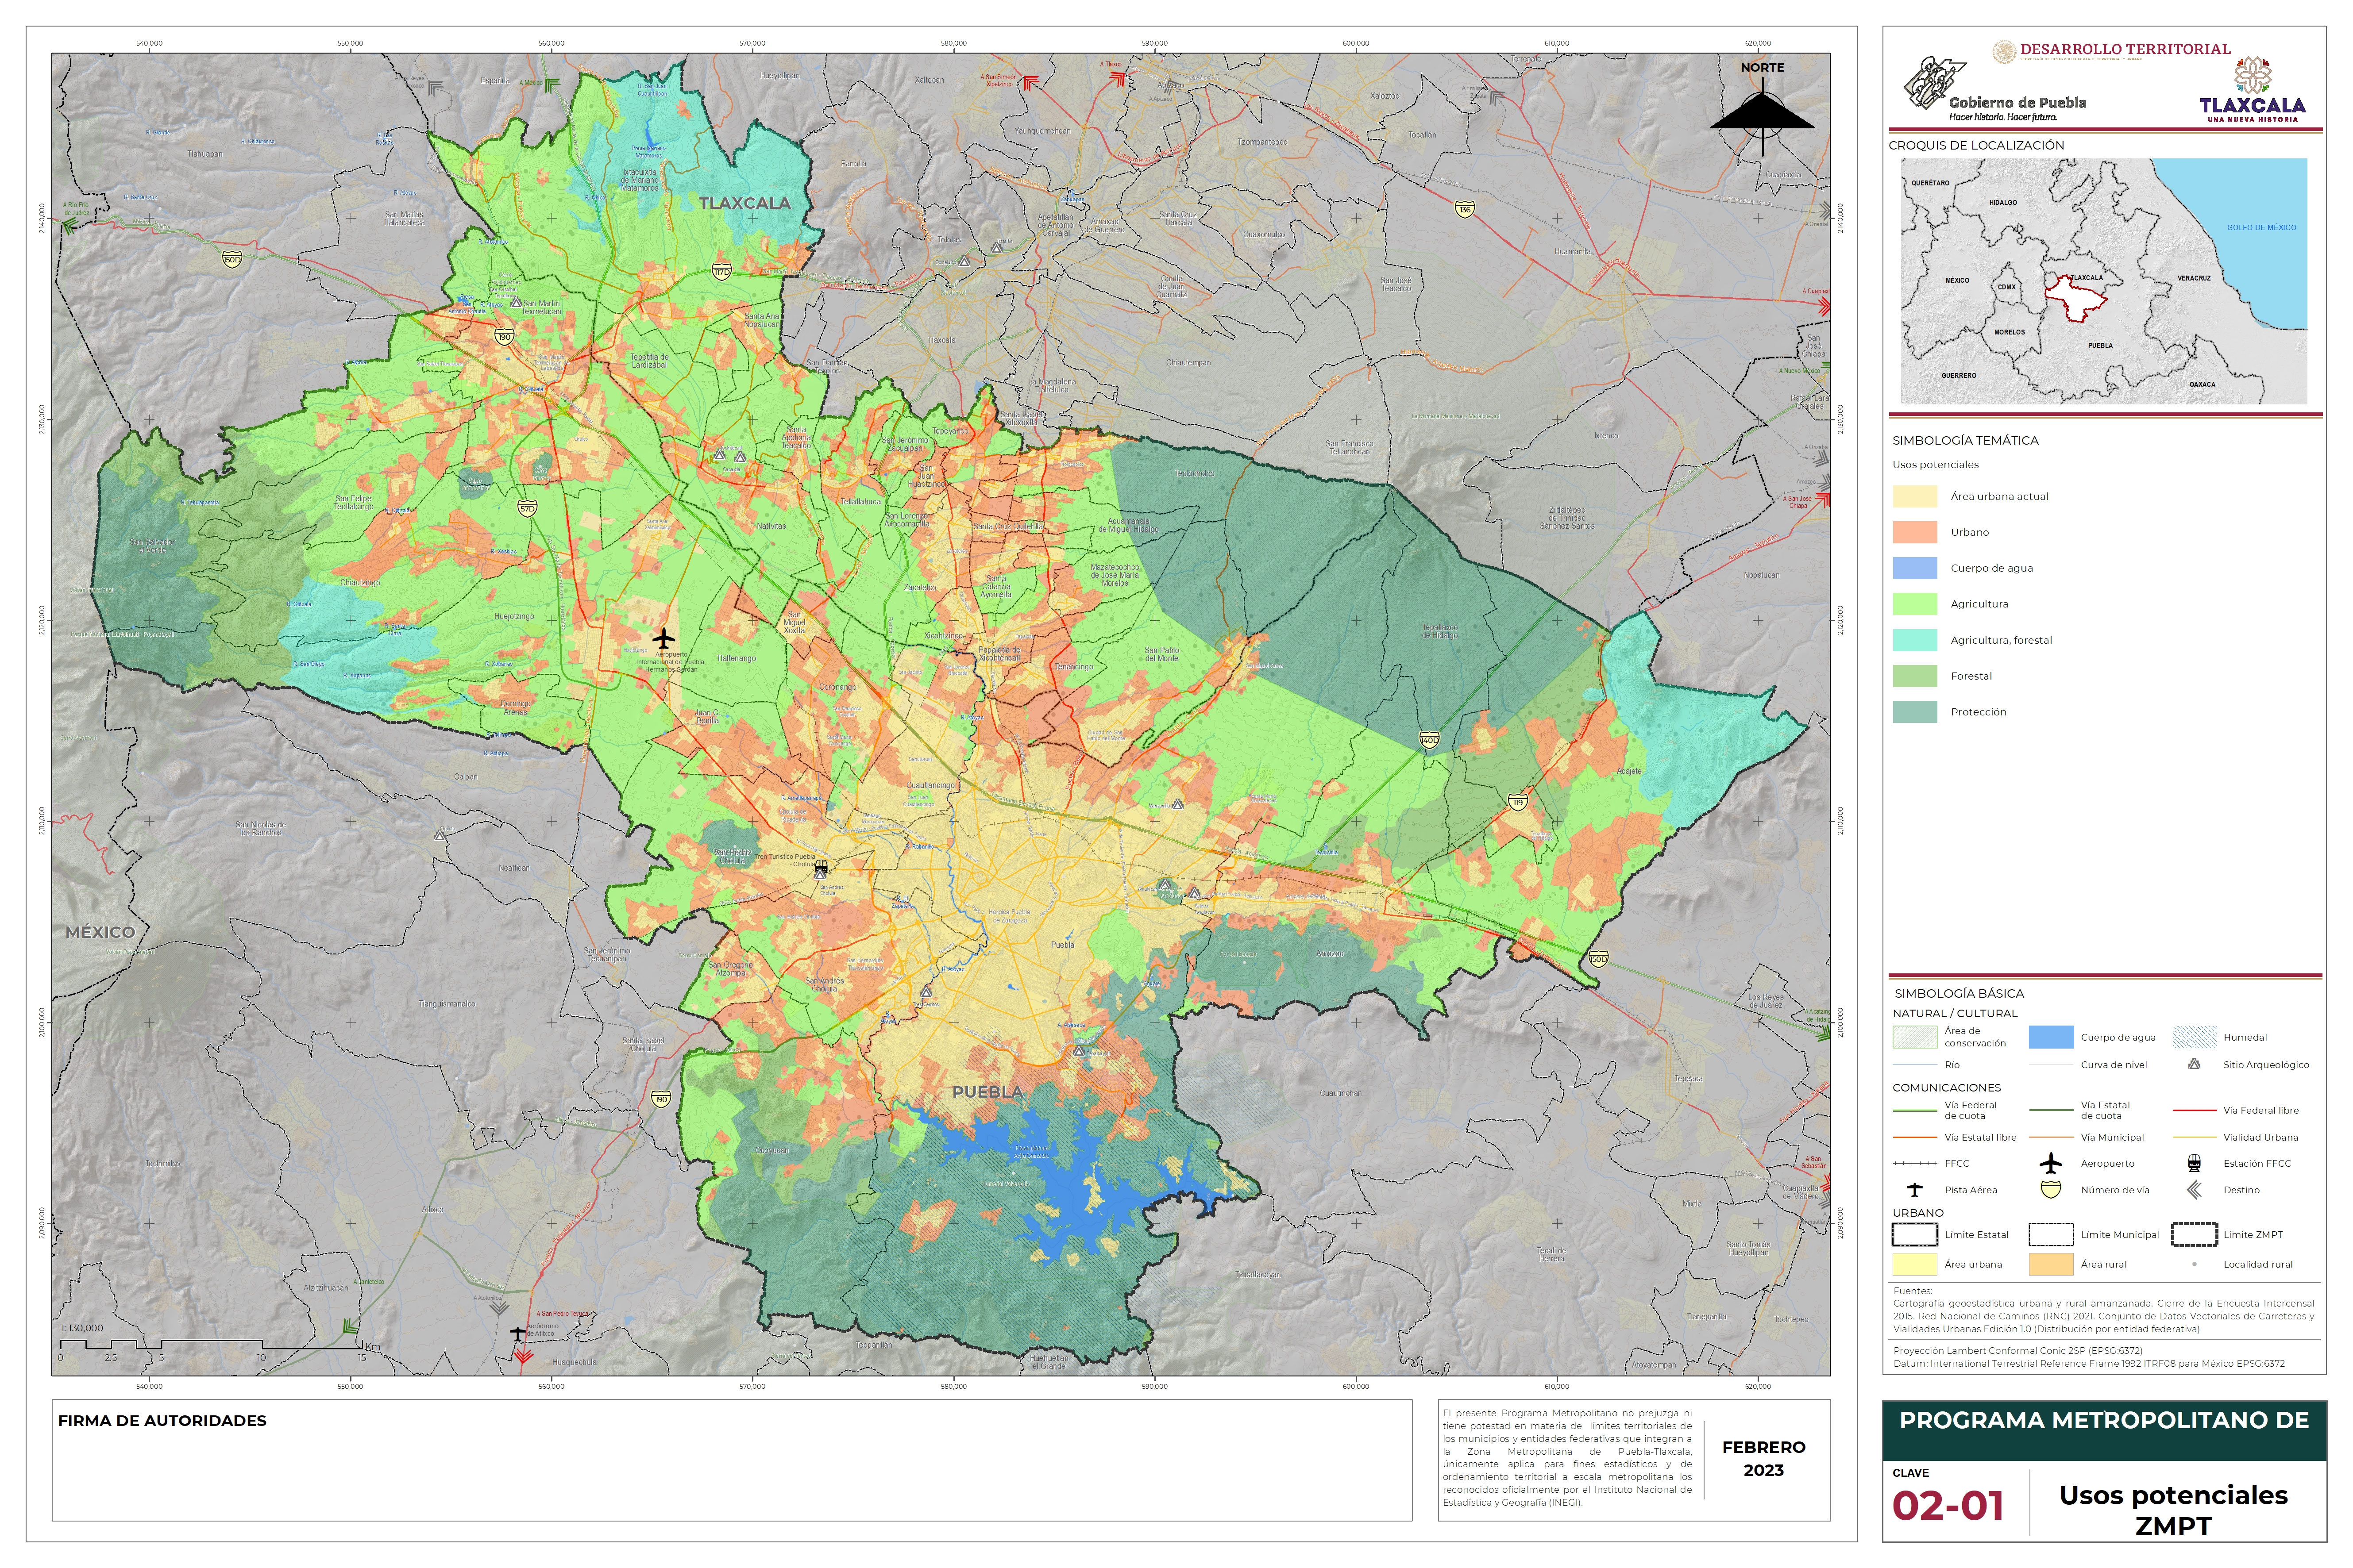Click the Atlixco airstrip plane symbol on map
Viewport: 2353px width, 1568px height.
coord(517,1333)
